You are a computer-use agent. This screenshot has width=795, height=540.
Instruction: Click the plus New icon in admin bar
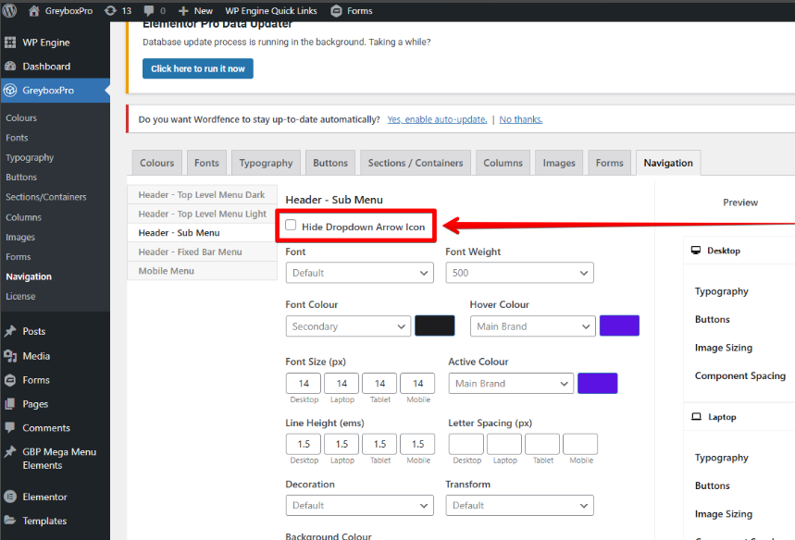pyautogui.click(x=183, y=11)
